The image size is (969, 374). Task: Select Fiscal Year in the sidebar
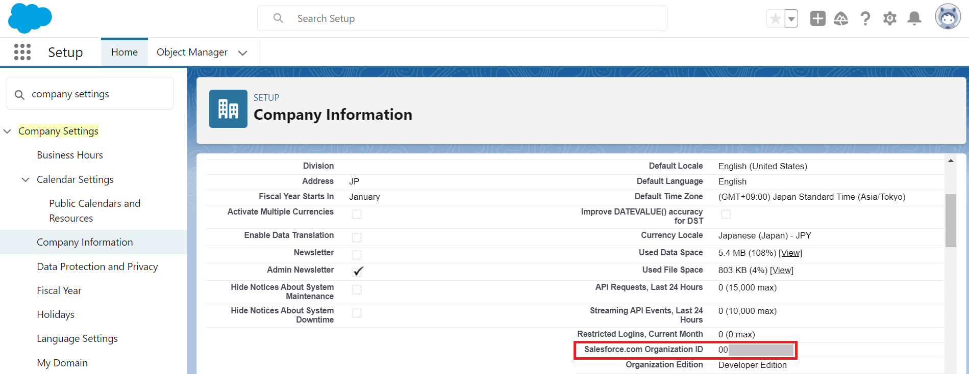tap(59, 290)
